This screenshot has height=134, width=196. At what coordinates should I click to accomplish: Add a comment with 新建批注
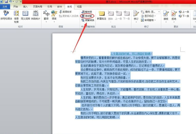point(102,15)
